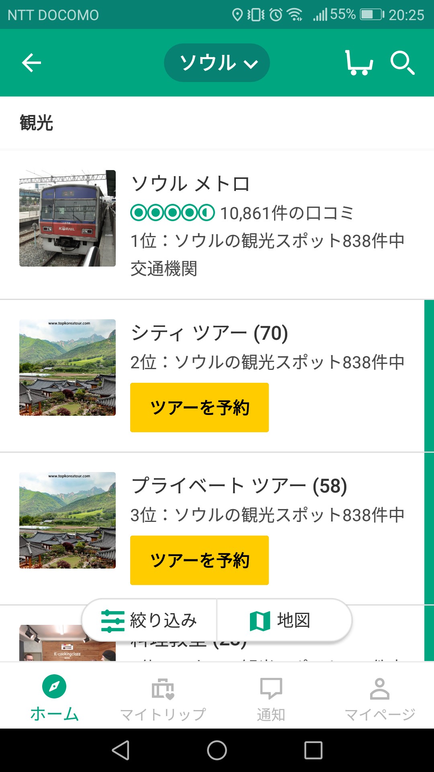This screenshot has width=434, height=772.
Task: Book tour for シティ ツアー
Action: tap(199, 407)
